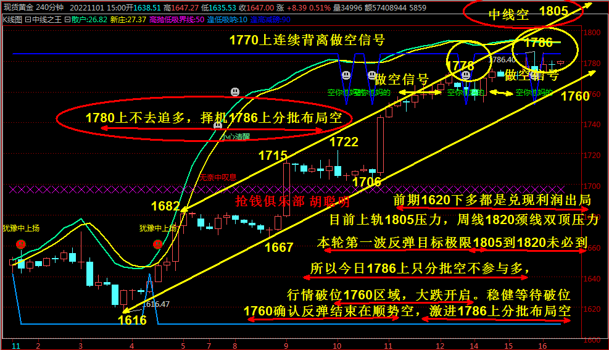Click the date 9 on time axis
This screenshot has height=350, width=609.
coord(286,345)
